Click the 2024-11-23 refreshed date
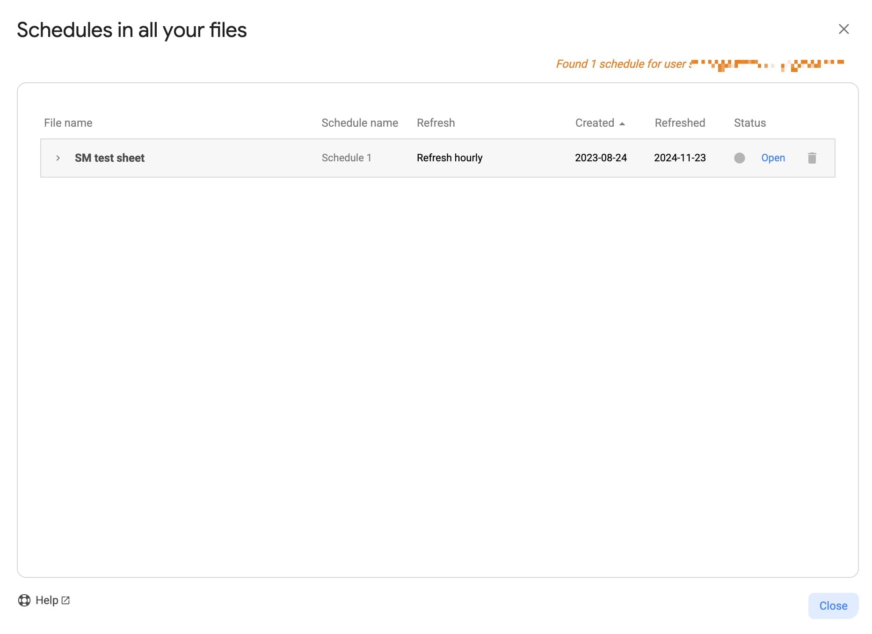This screenshot has width=872, height=634. [680, 158]
